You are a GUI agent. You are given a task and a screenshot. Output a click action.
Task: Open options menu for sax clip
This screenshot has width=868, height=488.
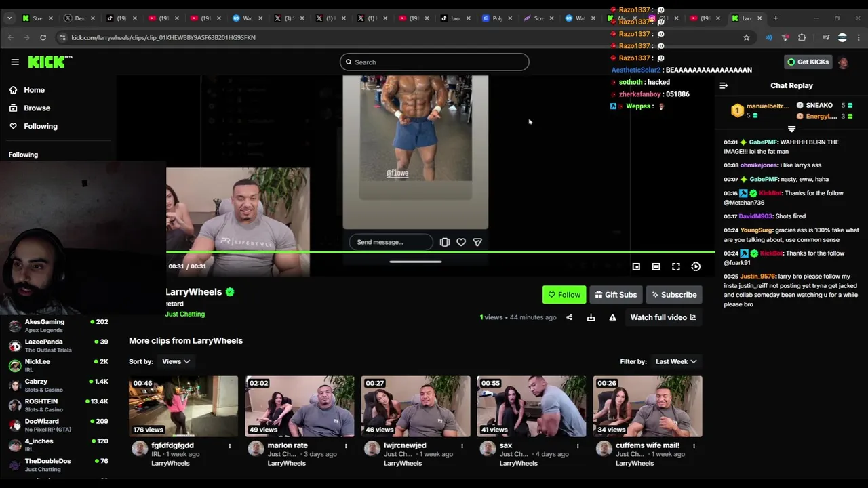click(x=578, y=446)
